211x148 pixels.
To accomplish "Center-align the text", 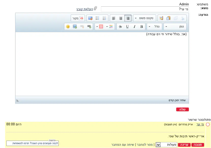I will [121, 18].
